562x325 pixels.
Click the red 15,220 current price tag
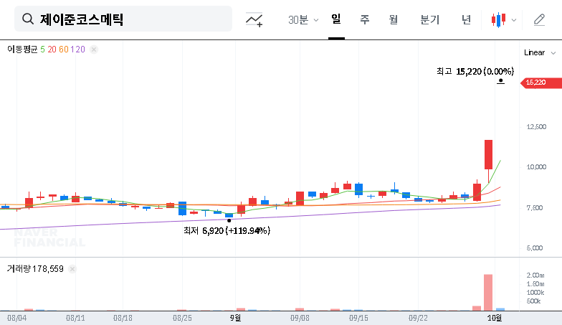538,83
